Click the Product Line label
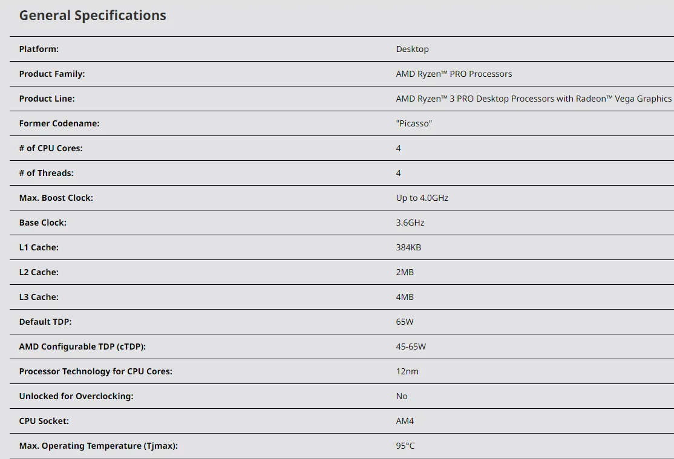This screenshot has height=459, width=674. (x=47, y=99)
